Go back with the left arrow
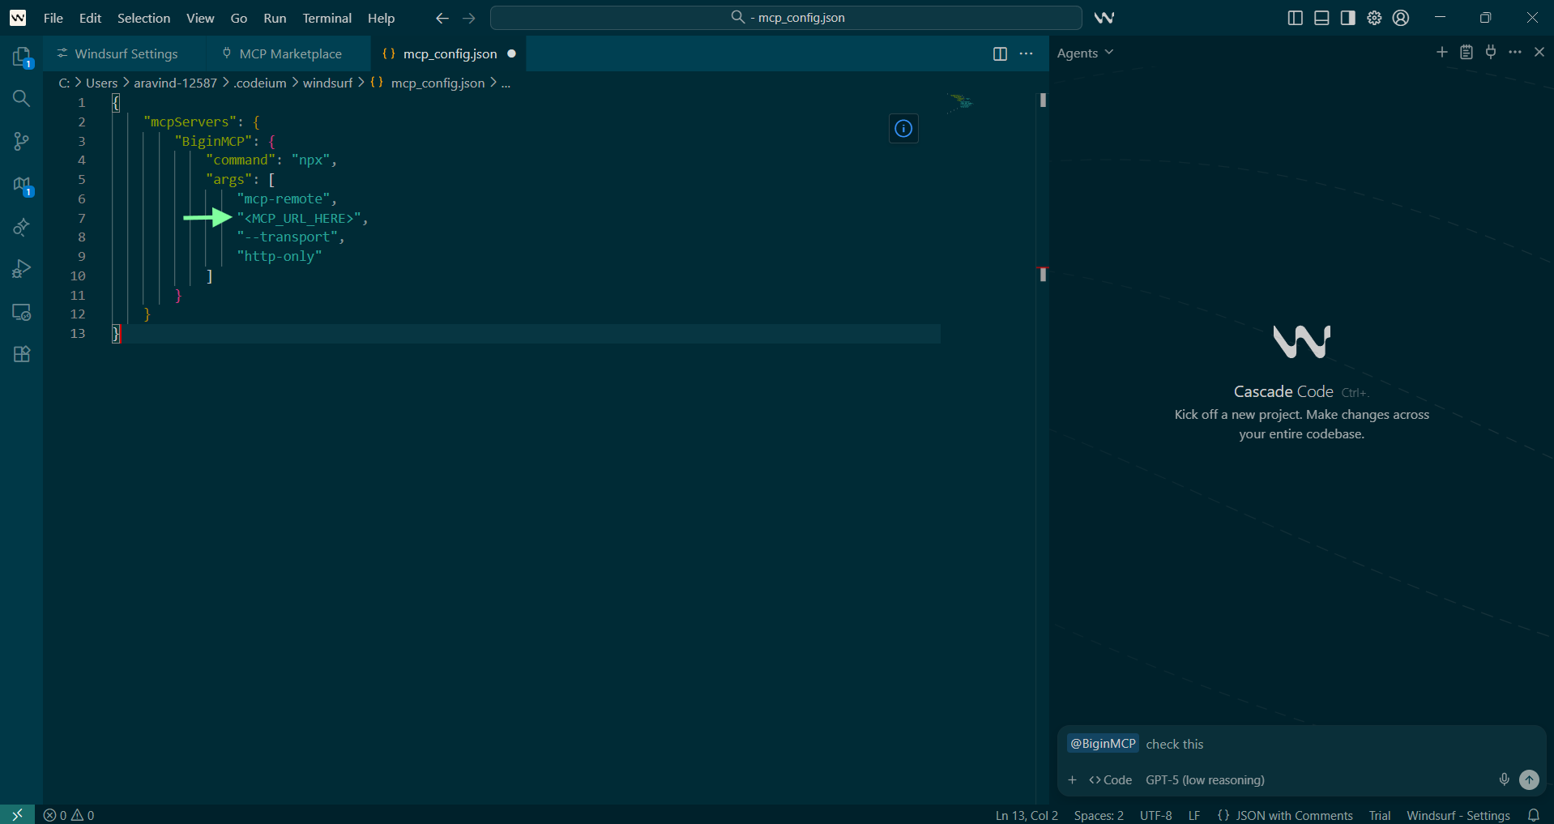Screen dimensions: 1554x824 coord(442,18)
